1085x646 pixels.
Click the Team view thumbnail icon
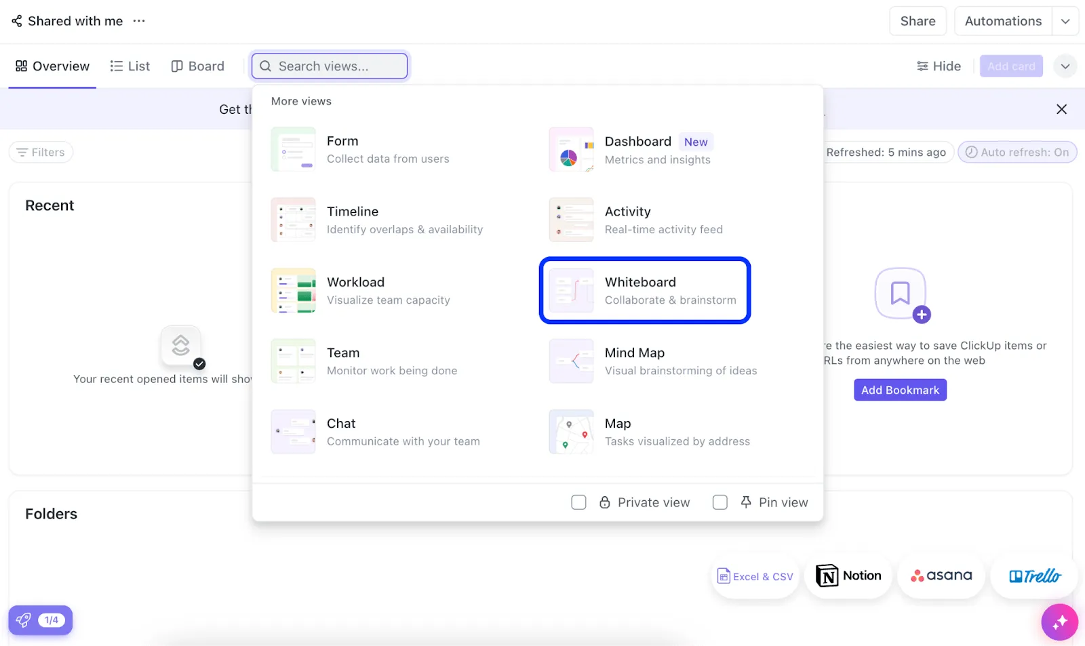tap(294, 361)
